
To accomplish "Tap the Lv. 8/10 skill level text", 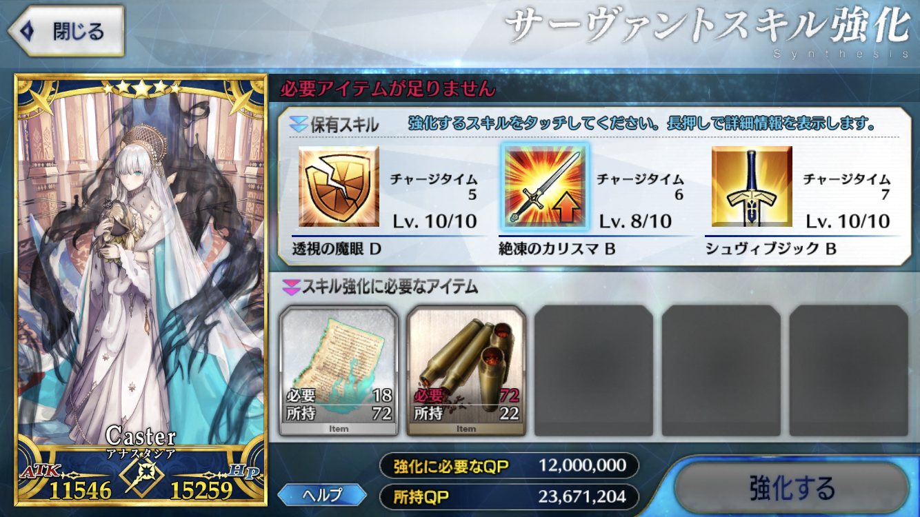I will click(634, 221).
